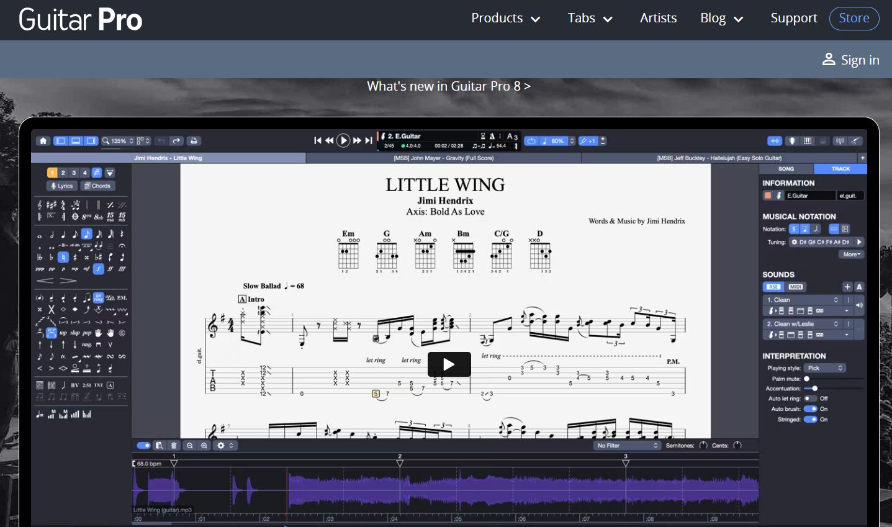This screenshot has height=527, width=892.
Task: Click the zoom-in magnifier above the waveform
Action: pos(204,446)
